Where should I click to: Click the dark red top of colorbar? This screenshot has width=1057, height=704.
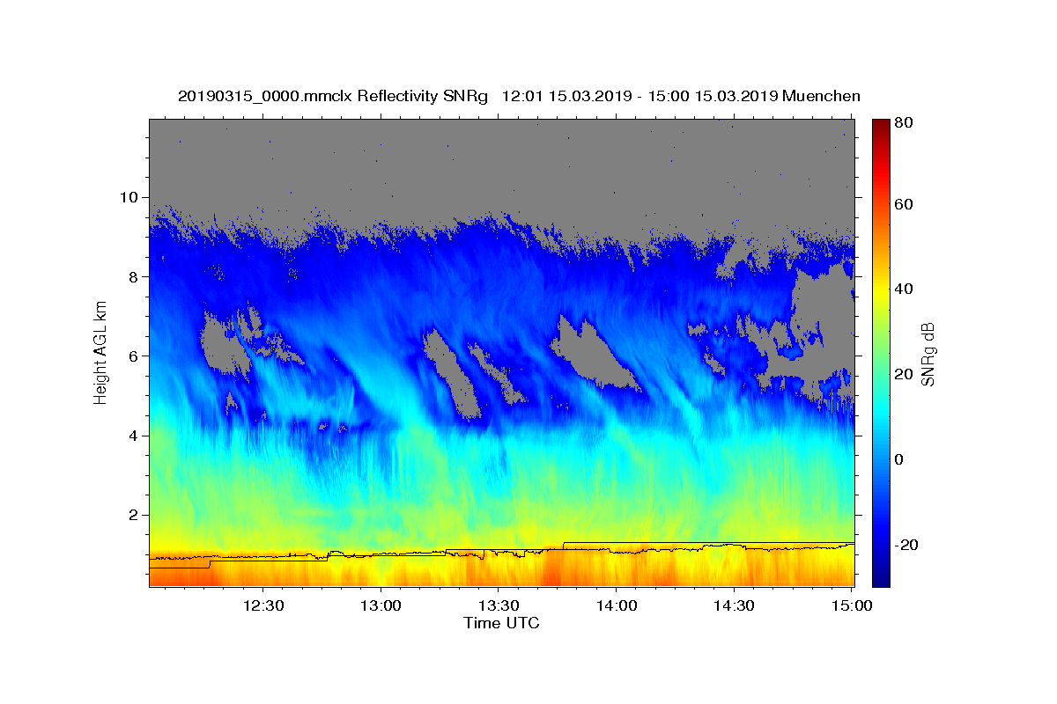881,126
